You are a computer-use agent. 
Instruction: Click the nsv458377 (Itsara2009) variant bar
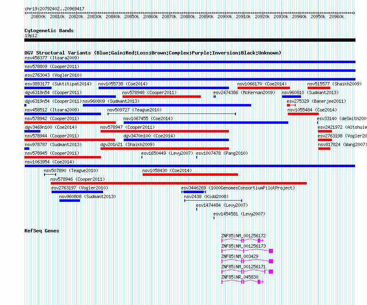tap(190, 62)
